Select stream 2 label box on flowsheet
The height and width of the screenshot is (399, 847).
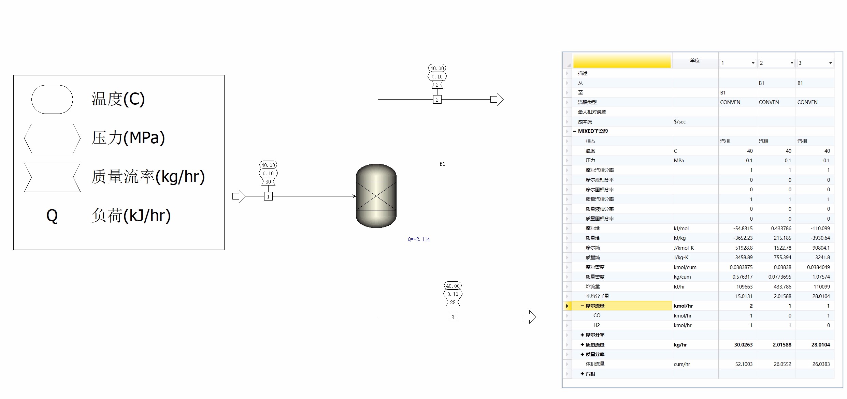tap(437, 100)
